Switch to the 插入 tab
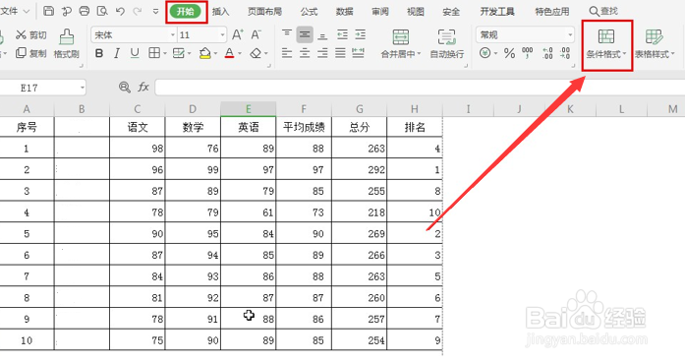 click(x=220, y=12)
